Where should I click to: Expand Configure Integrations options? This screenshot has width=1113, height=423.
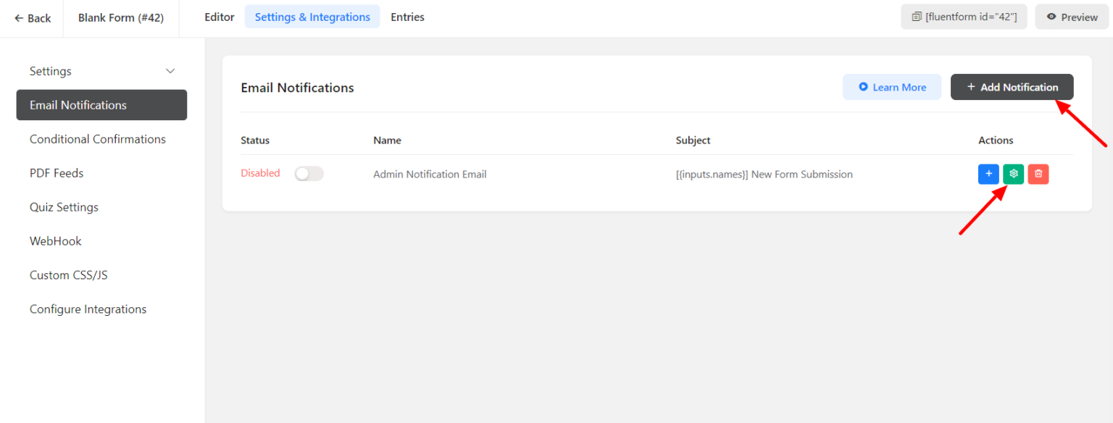tap(88, 309)
